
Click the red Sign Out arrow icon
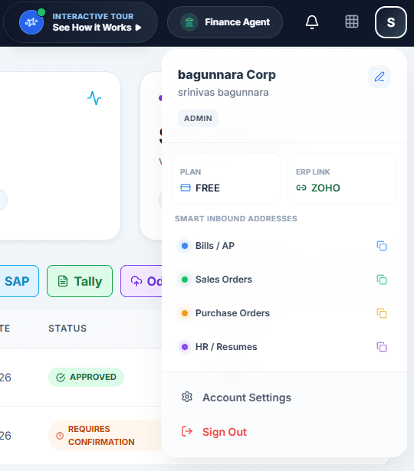(x=187, y=431)
